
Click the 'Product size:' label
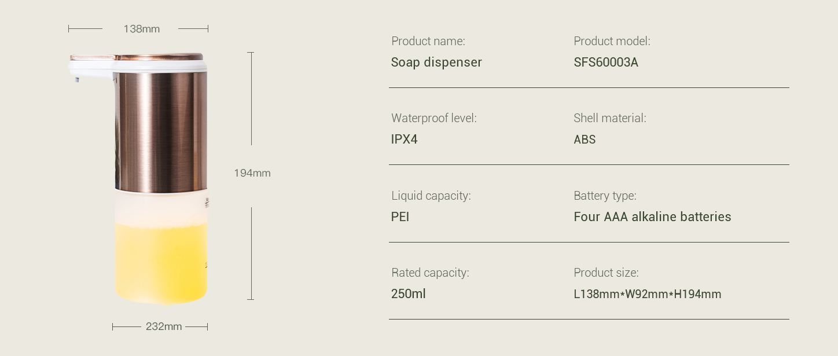click(x=606, y=273)
